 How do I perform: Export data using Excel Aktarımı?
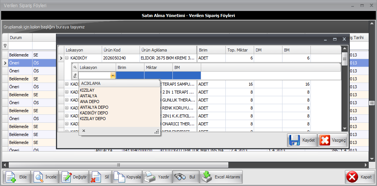tap(221, 177)
